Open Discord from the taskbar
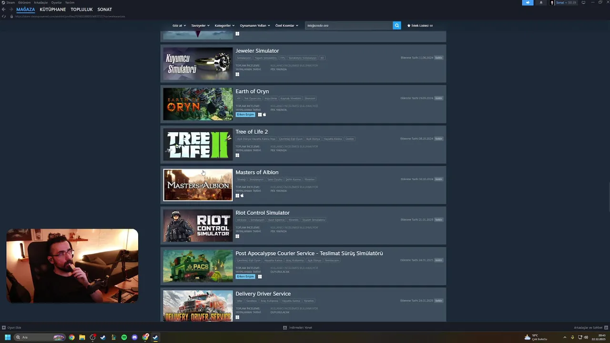The width and height of the screenshot is (610, 343). pos(134,337)
